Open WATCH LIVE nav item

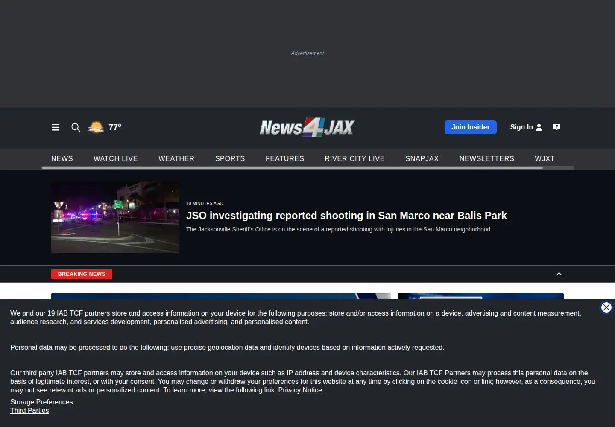116,158
